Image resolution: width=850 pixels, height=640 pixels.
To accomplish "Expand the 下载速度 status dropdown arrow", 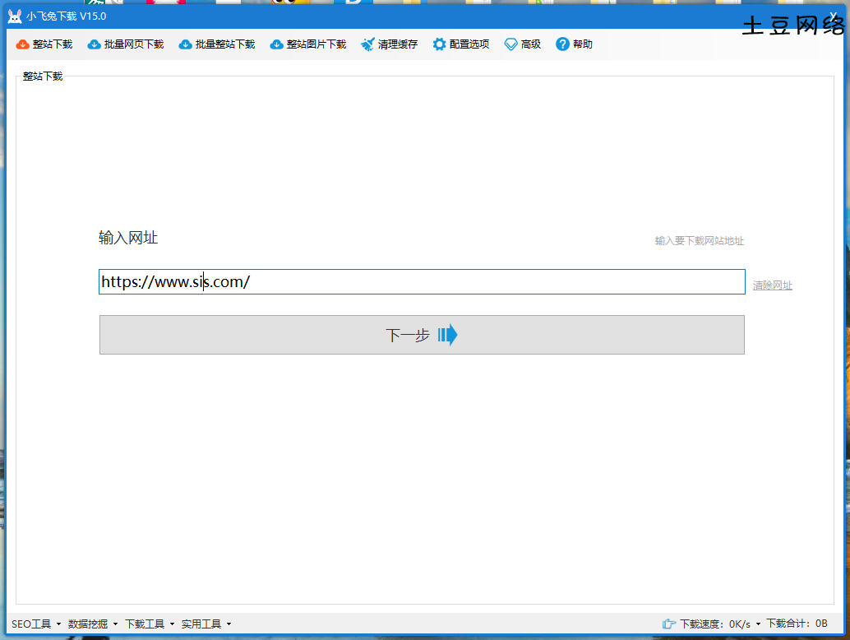I will [758, 624].
